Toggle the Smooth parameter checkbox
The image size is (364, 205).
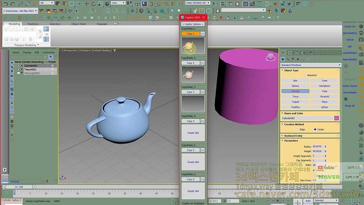314,170
